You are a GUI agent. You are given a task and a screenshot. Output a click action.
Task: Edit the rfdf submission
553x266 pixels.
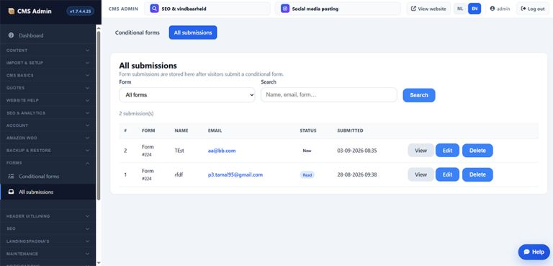[447, 174]
